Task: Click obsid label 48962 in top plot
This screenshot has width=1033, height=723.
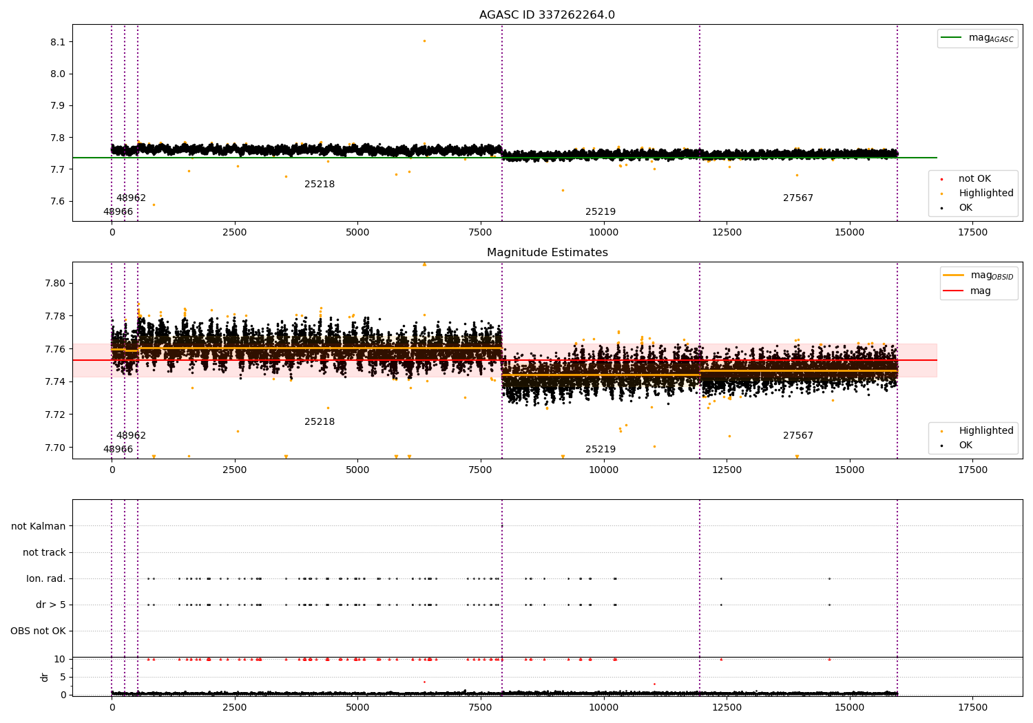Action: click(x=131, y=198)
